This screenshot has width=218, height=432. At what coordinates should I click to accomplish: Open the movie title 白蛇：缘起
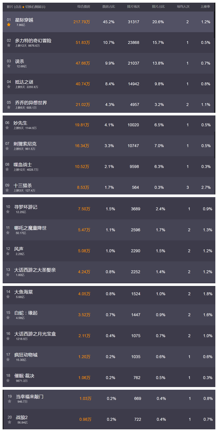(26, 313)
